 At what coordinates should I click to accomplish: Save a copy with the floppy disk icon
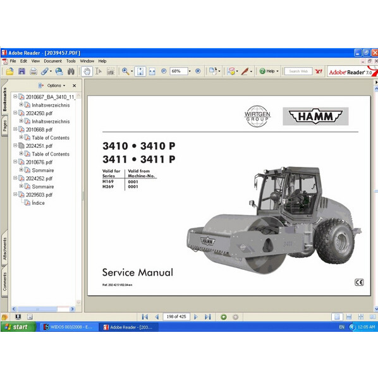pyautogui.click(x=21, y=71)
